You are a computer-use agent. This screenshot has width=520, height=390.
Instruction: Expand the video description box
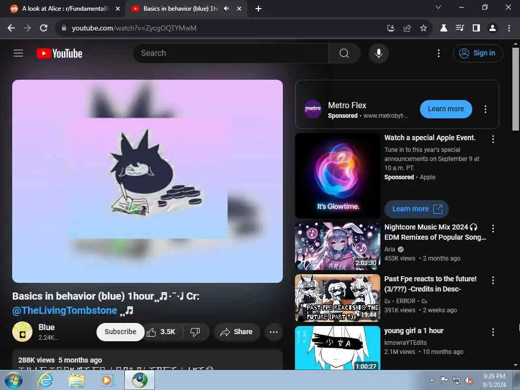point(148,360)
